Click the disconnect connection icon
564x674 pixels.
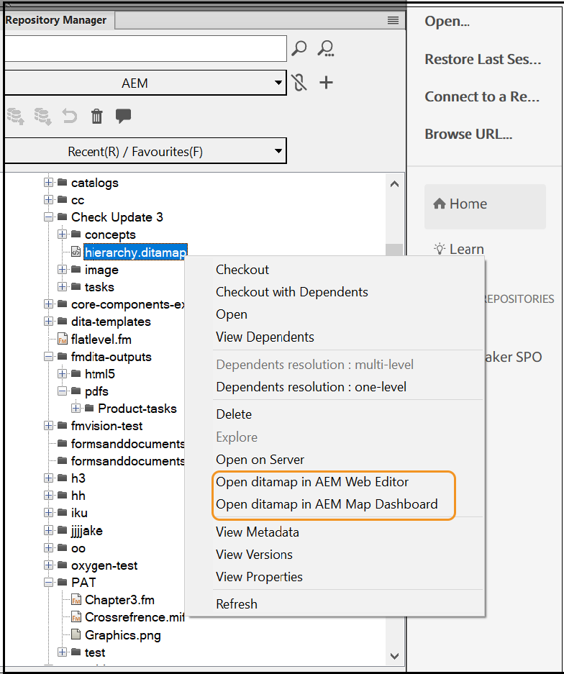pos(300,83)
